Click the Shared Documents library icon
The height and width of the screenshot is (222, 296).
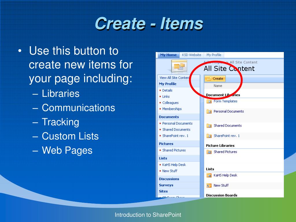coord(209,126)
